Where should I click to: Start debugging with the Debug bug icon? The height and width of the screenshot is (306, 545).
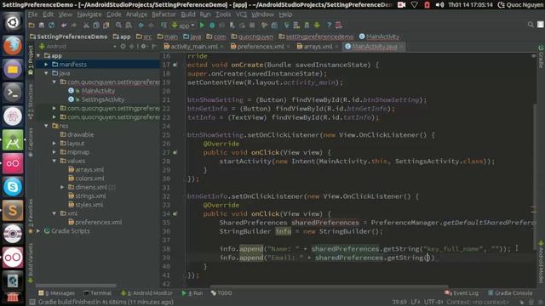[212, 25]
